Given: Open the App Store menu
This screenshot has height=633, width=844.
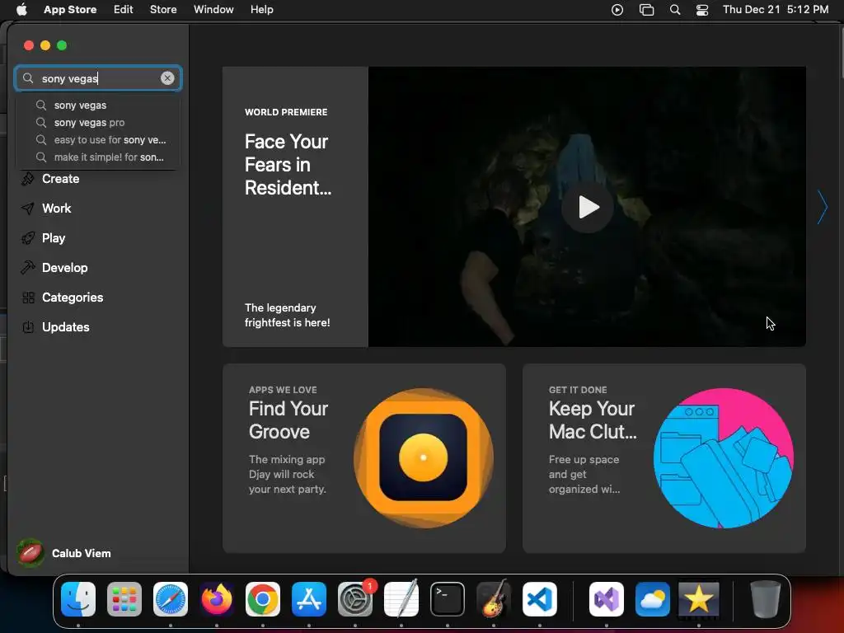Looking at the screenshot, I should click(70, 10).
